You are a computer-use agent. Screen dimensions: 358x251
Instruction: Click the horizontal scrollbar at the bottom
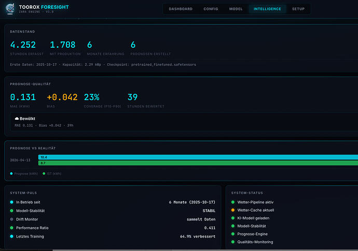205,250
